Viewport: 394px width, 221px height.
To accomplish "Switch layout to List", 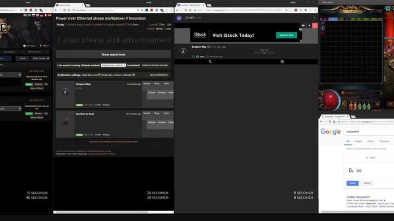I will click(169, 25).
